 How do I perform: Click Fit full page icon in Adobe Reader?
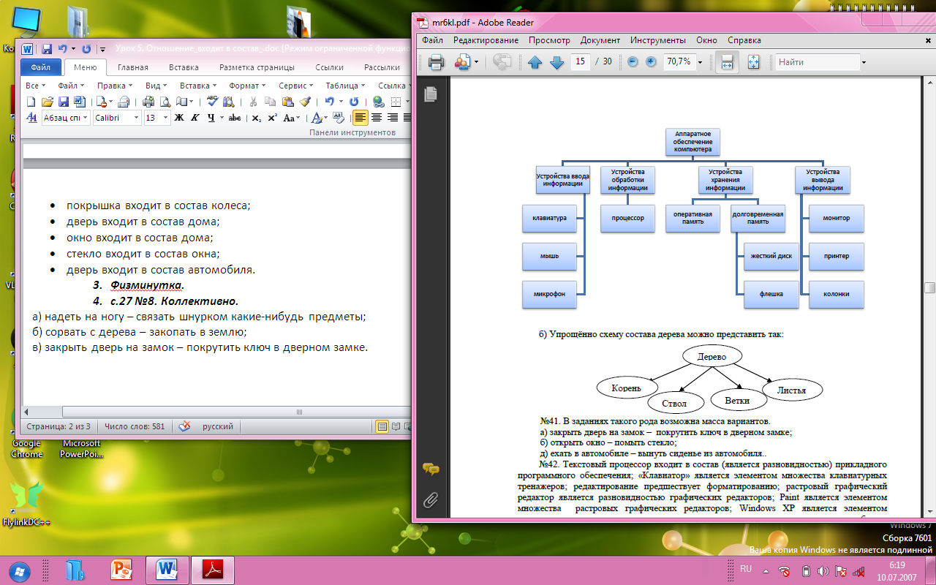coord(754,62)
